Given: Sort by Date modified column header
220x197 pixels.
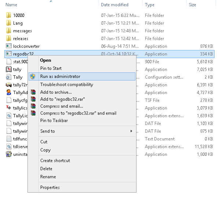Looking at the screenshot, I should (x=114, y=5).
